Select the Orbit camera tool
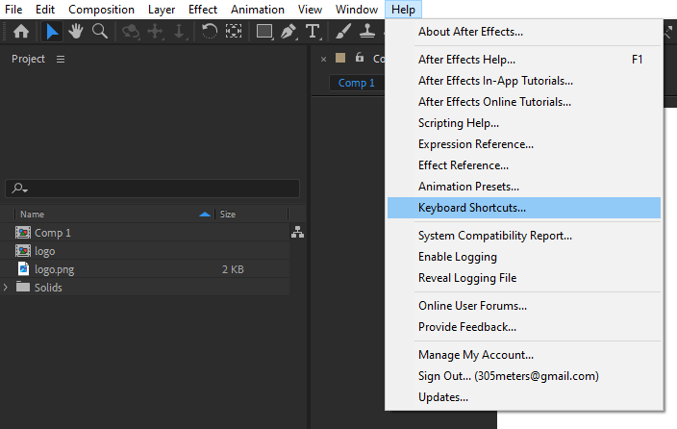677x429 pixels. tap(131, 32)
